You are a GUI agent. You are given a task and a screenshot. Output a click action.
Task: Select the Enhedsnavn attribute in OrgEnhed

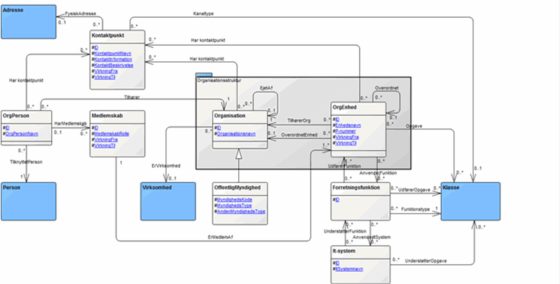[348, 125]
